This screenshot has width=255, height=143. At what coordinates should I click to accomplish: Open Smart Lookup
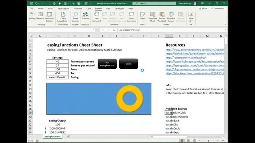(x=75, y=17)
